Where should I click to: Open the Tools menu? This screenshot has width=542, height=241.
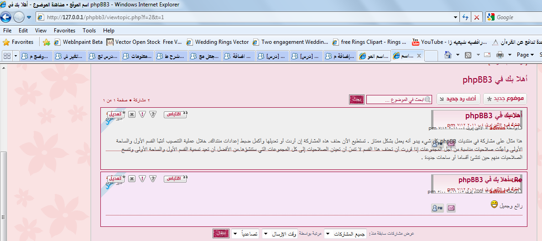89,31
